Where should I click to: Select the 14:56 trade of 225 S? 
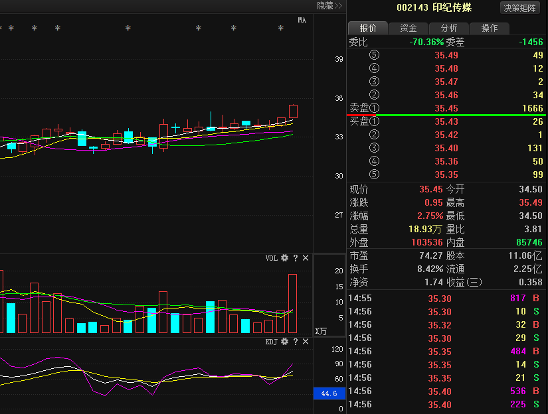(444, 405)
